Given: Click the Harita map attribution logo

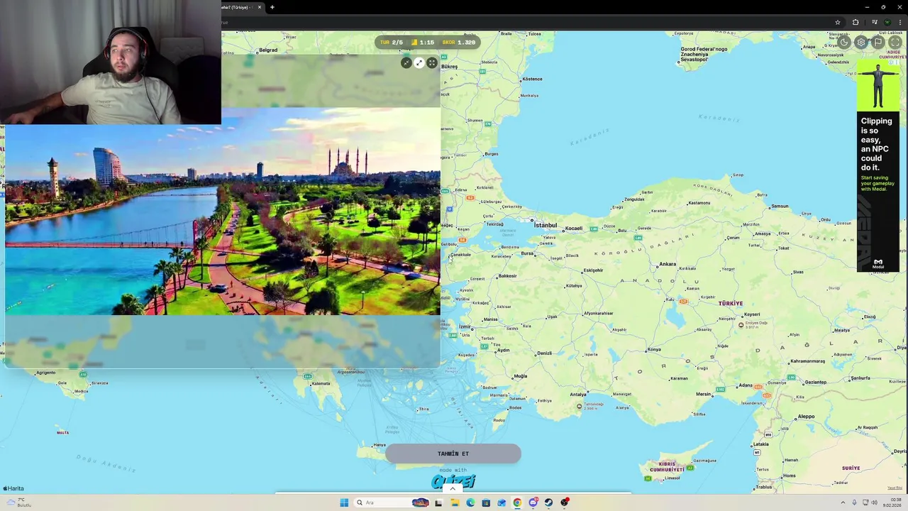Looking at the screenshot, I should click(x=13, y=488).
